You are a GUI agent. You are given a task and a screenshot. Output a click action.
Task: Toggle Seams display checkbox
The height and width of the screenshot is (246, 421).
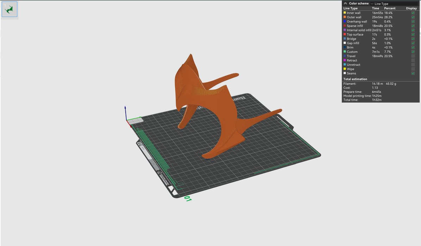click(413, 73)
